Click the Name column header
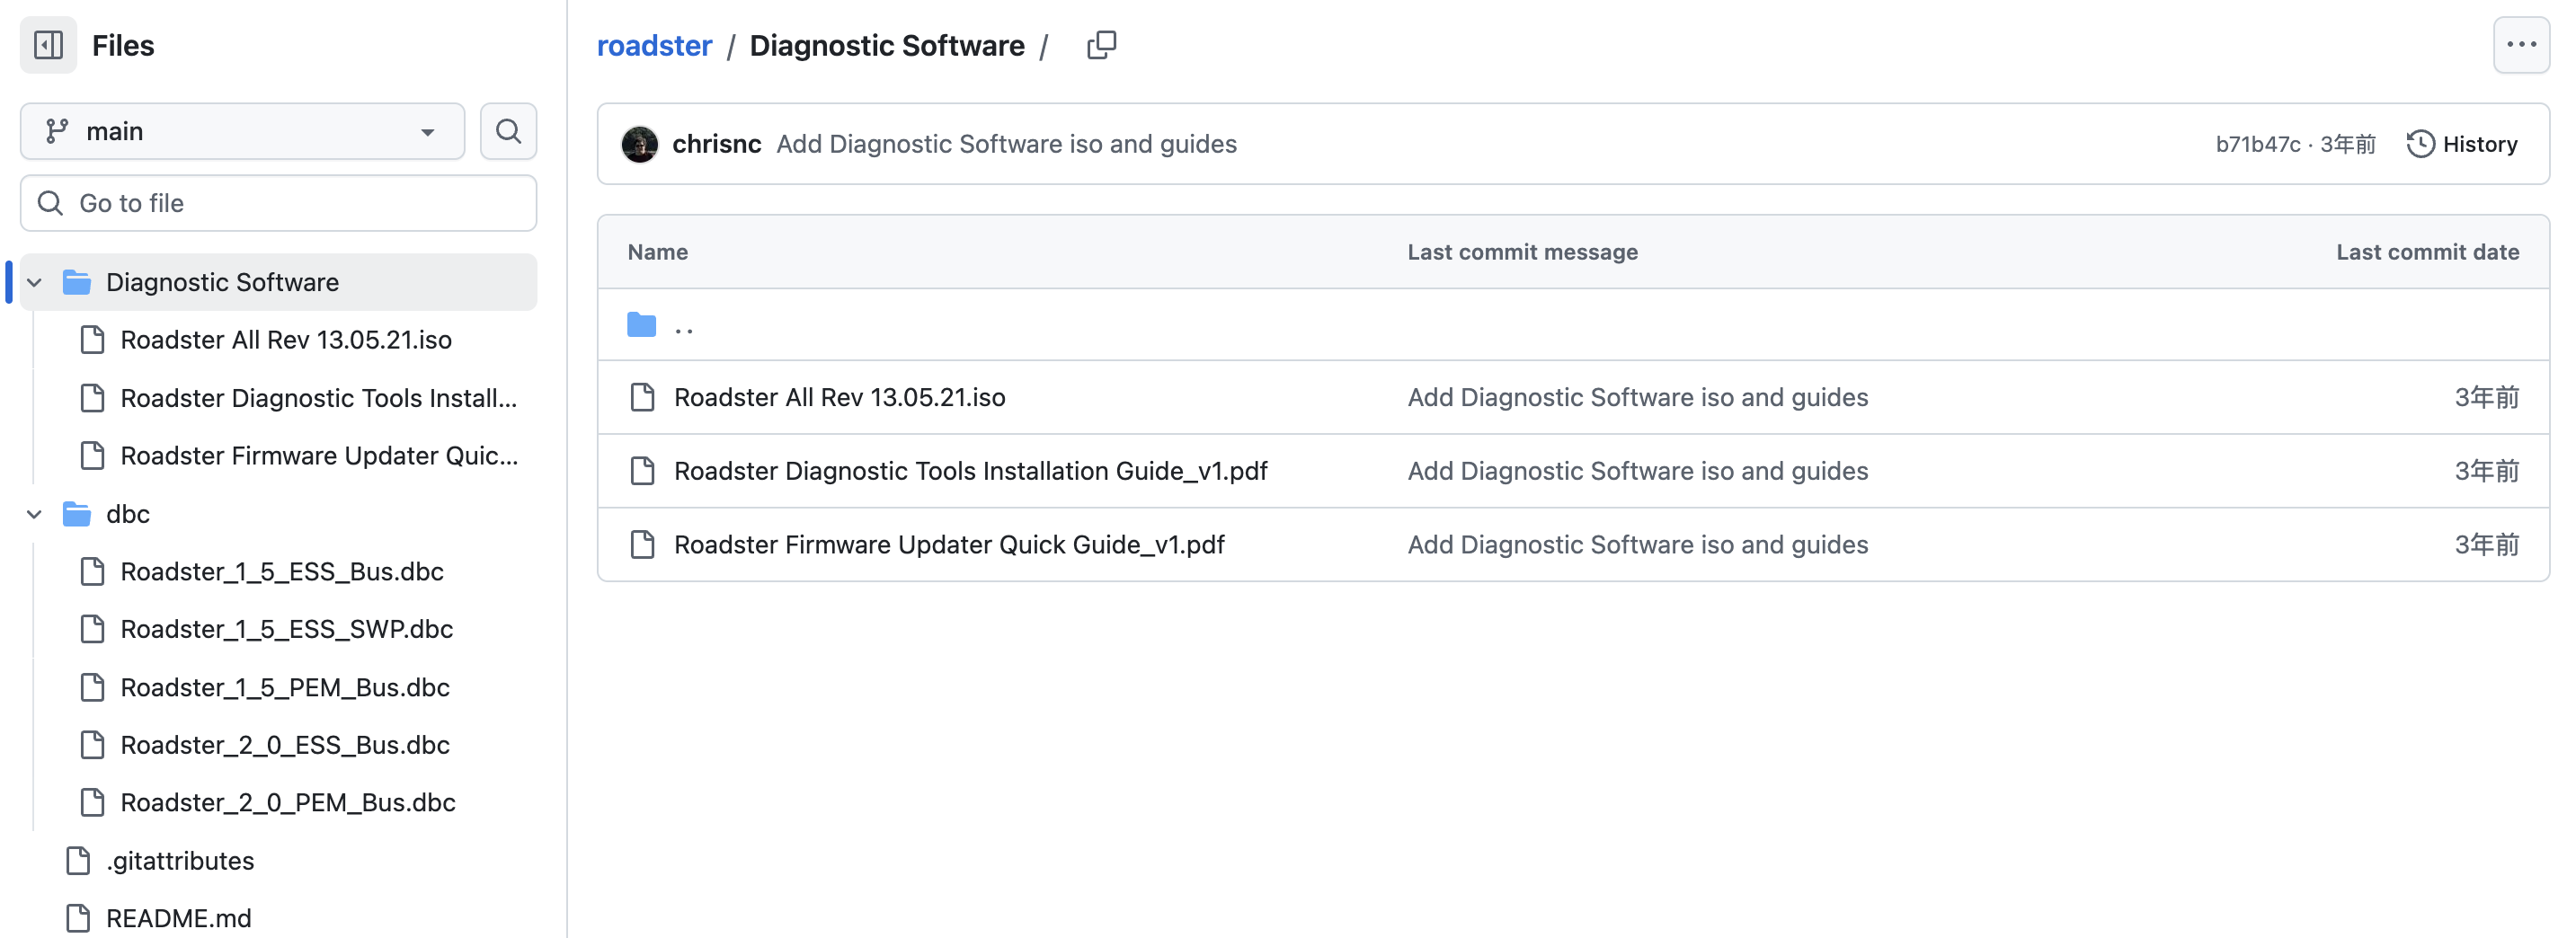The height and width of the screenshot is (938, 2576). pyautogui.click(x=658, y=252)
